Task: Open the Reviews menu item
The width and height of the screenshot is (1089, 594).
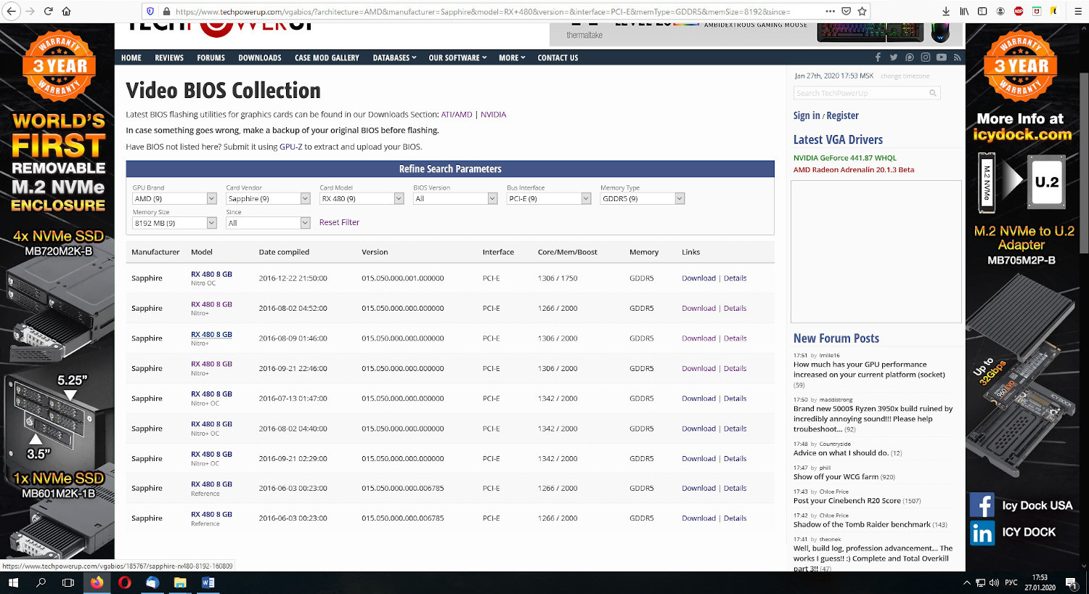Action: 169,57
